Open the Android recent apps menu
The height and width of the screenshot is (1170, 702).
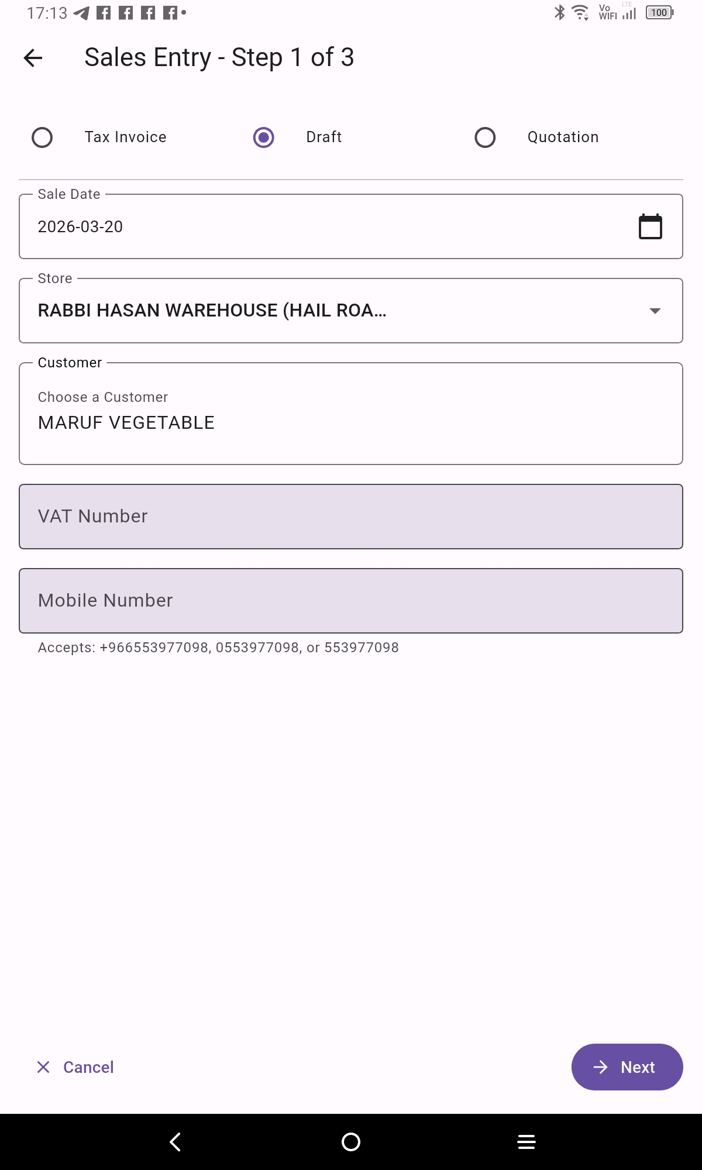pyautogui.click(x=526, y=1141)
